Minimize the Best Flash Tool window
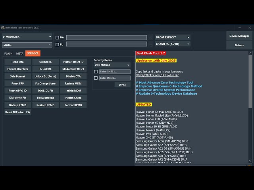 [x=240, y=28]
